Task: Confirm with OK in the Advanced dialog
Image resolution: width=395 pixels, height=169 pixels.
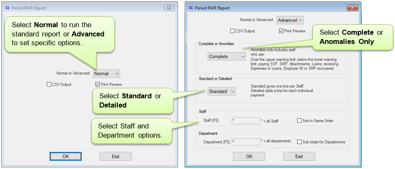Action: click(x=249, y=156)
